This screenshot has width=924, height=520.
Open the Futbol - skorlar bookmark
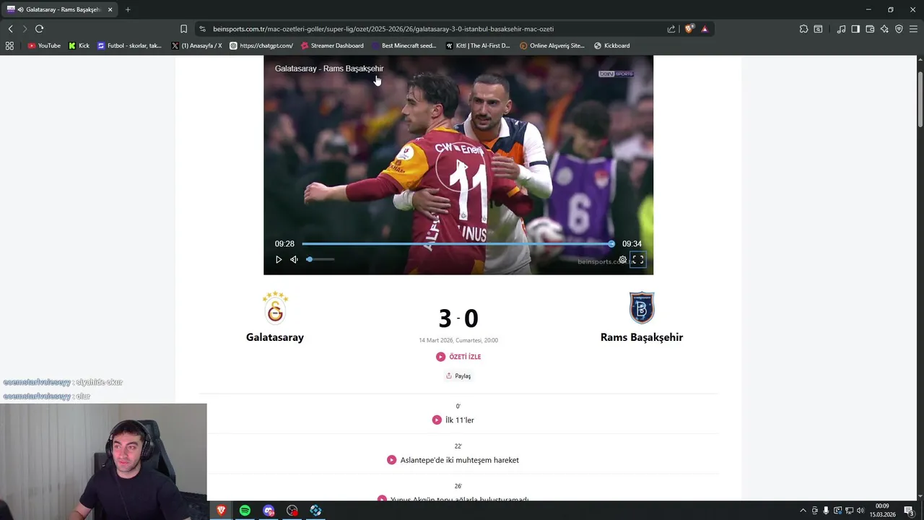pos(129,45)
